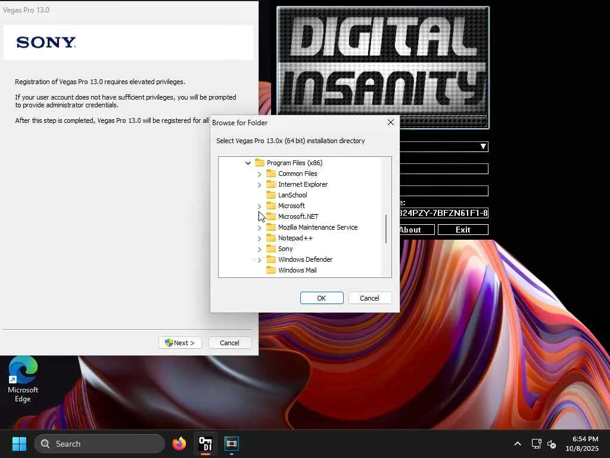The image size is (610, 458).
Task: Select the LanSchool folder icon
Action: point(271,195)
